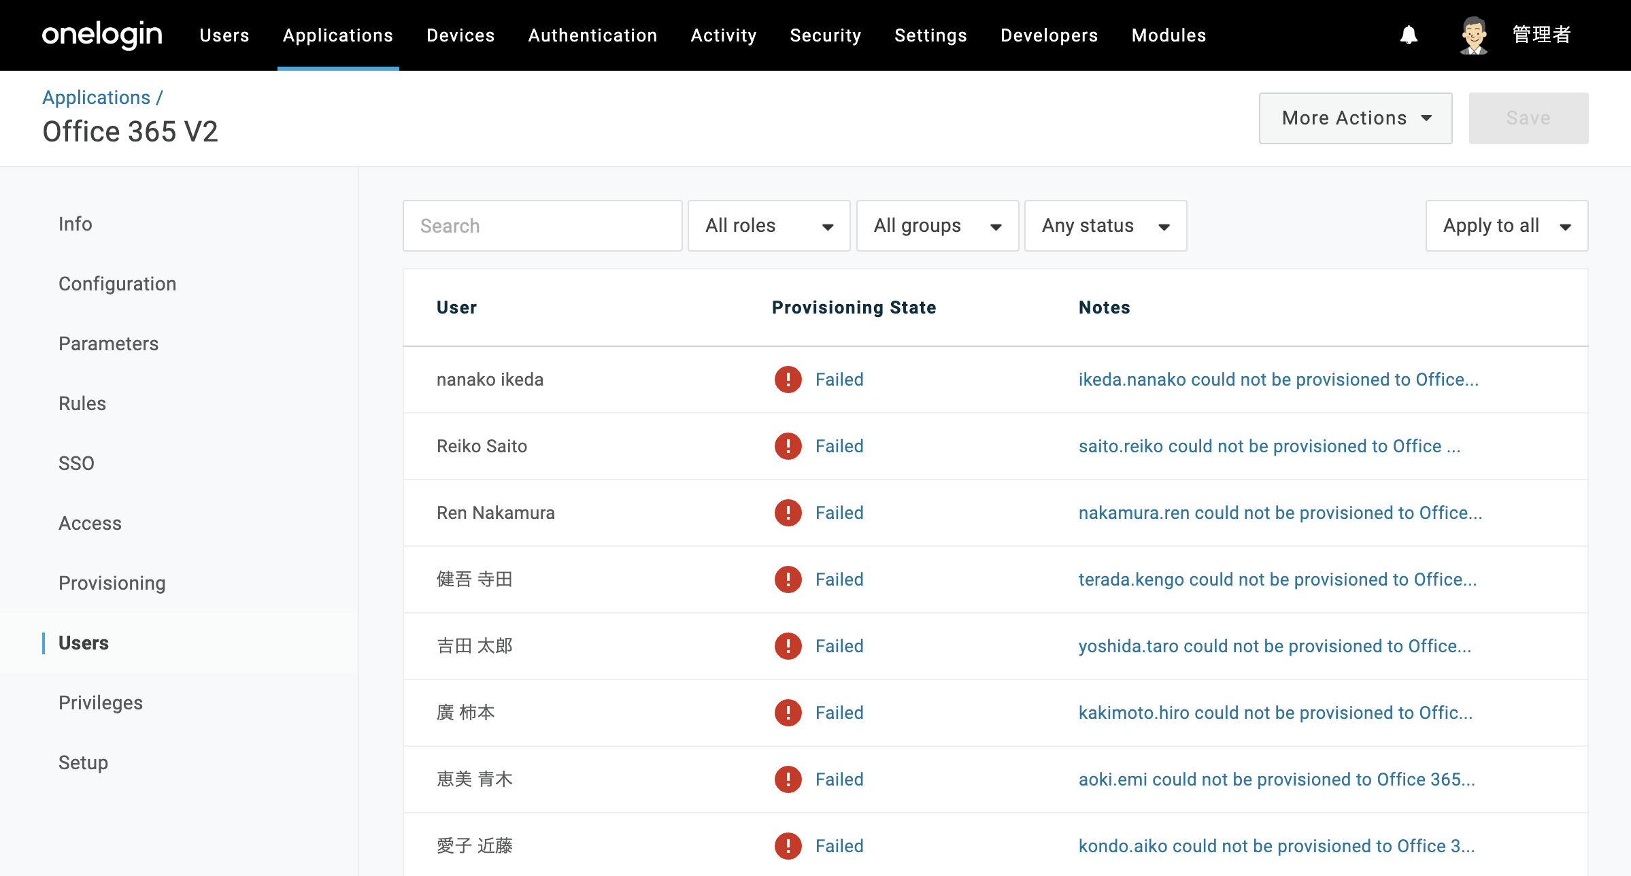Open the 管理者 account menu
Screen dimensions: 1631x876
[1541, 35]
